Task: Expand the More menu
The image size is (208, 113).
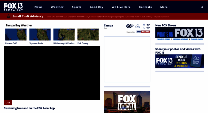Action: (164, 7)
